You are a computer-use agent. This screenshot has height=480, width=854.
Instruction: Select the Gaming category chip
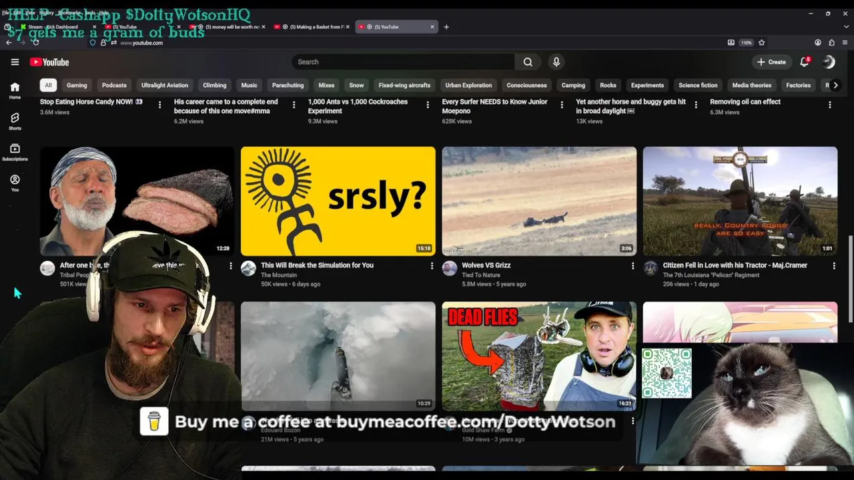[x=77, y=85]
